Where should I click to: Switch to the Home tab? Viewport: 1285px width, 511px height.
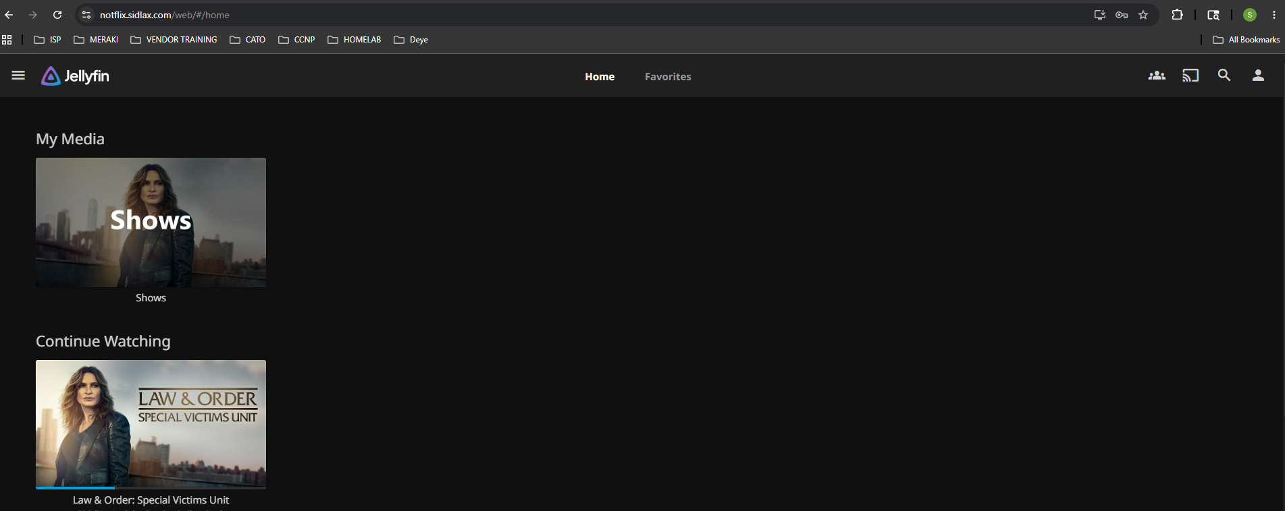point(600,76)
